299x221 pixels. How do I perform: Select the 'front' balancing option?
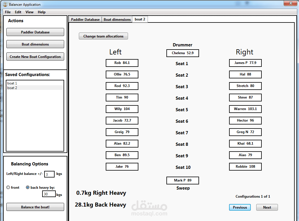(x=8, y=187)
